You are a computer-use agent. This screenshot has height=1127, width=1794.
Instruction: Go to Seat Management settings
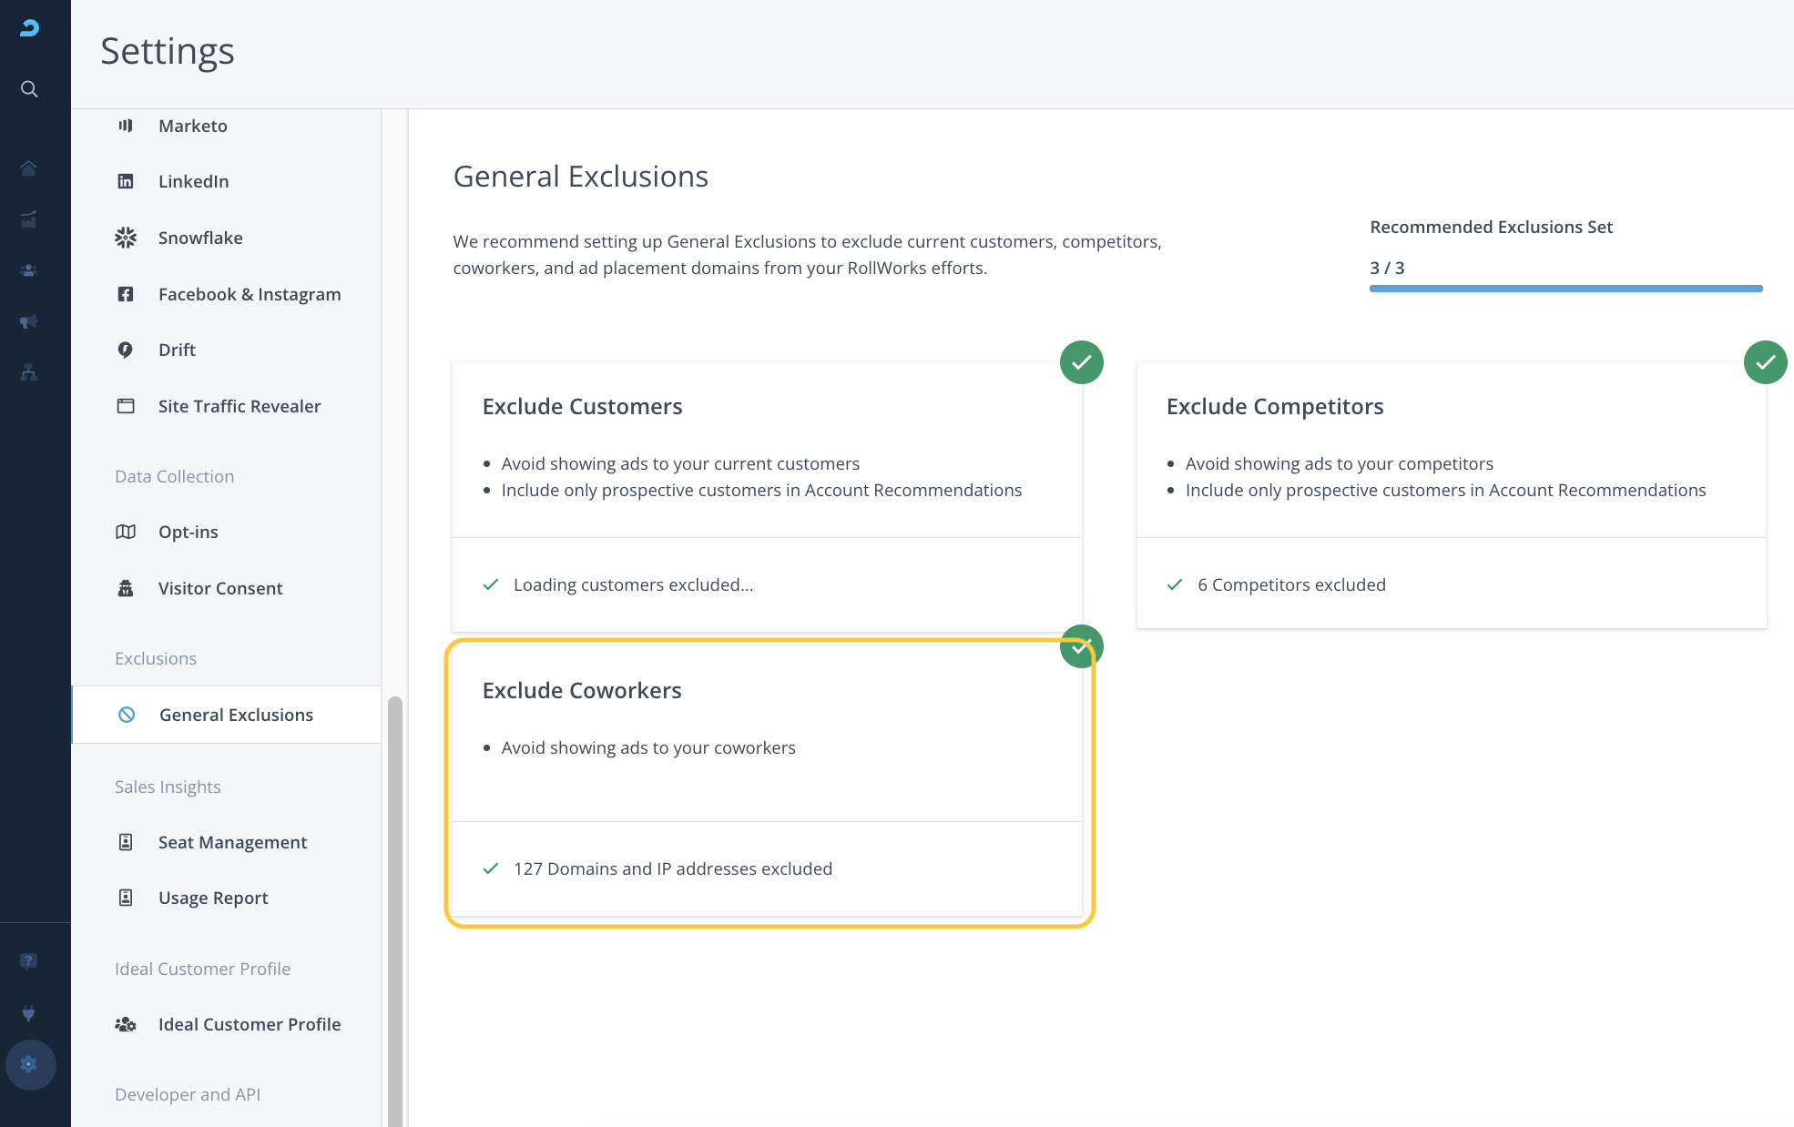[232, 842]
